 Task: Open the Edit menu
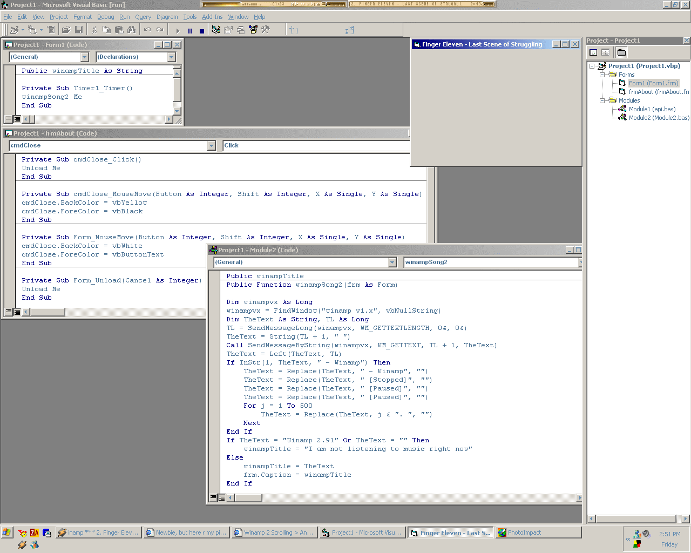click(22, 17)
